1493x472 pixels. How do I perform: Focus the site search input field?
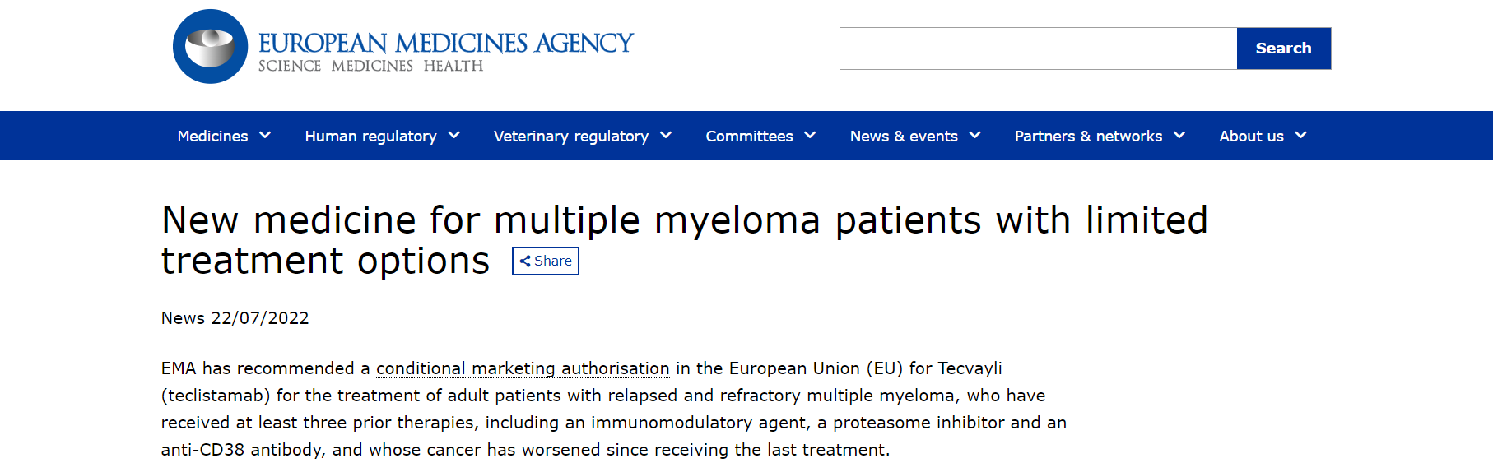pyautogui.click(x=1038, y=49)
